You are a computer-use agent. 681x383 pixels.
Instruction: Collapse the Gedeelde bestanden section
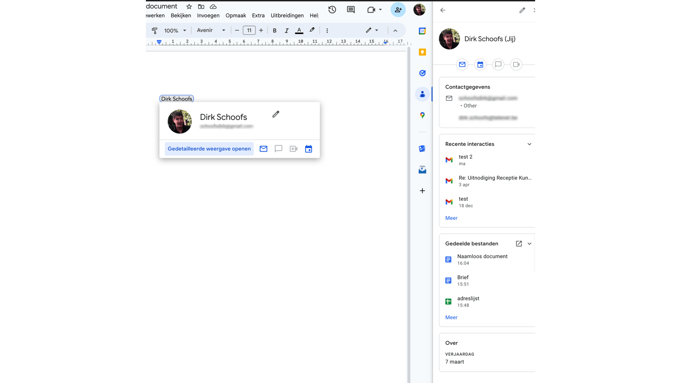click(x=529, y=244)
